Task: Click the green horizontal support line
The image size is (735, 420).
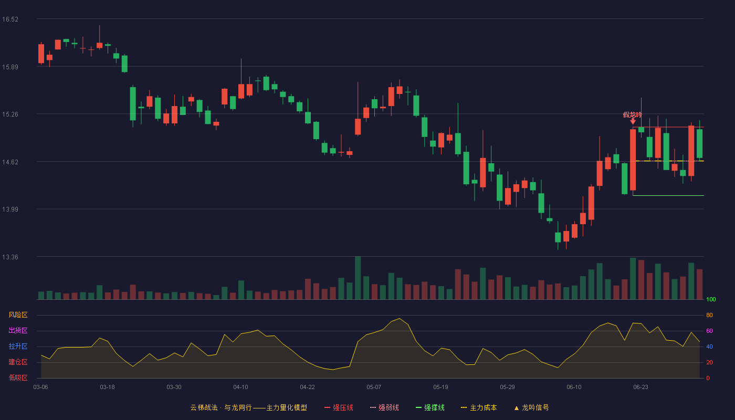Action: tap(668, 195)
